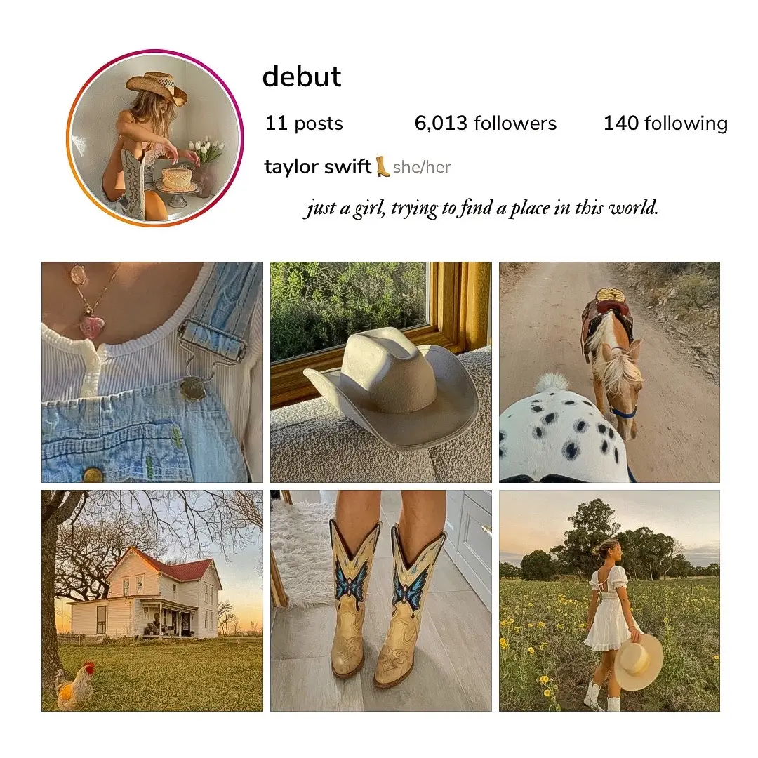Open the horses on dirt road post
This screenshot has width=758, height=758.
610,372
